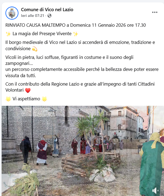This screenshot has height=196, width=164.
Task: Play the Presepe Vivente video thumbnail
Action: [x=83, y=151]
